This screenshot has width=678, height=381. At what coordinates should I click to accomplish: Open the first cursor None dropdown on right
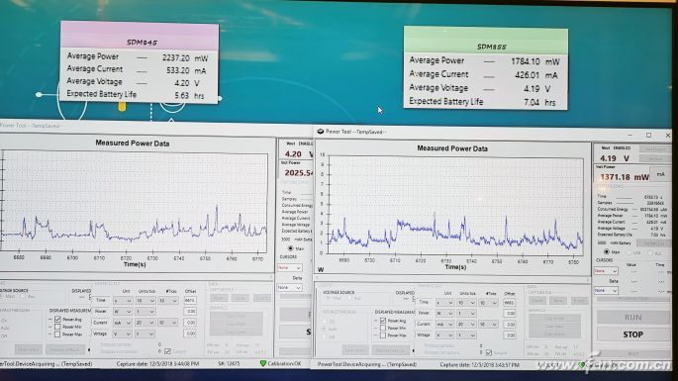[606, 271]
